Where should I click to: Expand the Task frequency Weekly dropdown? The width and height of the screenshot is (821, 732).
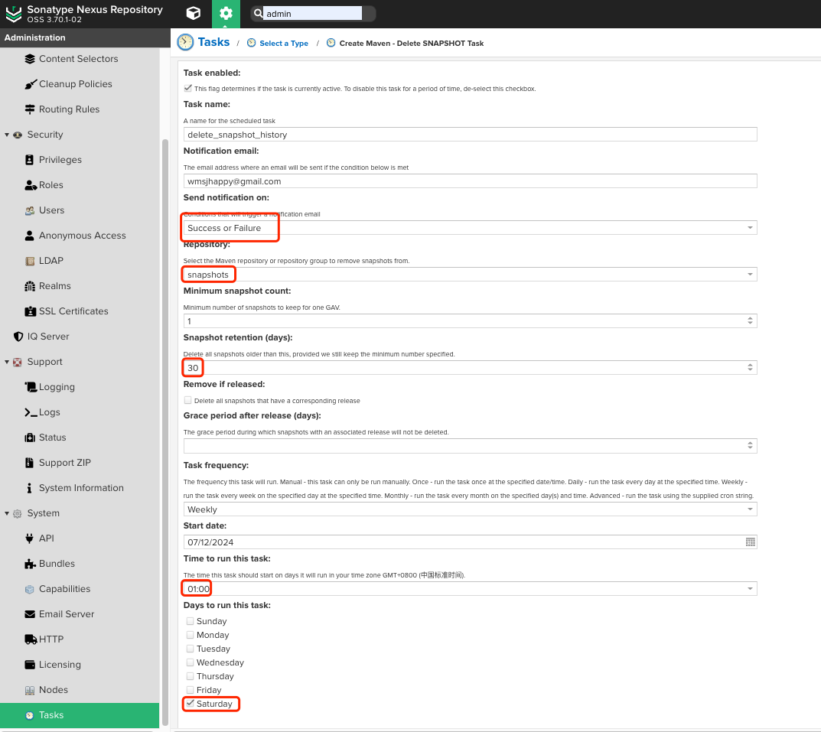click(x=750, y=509)
